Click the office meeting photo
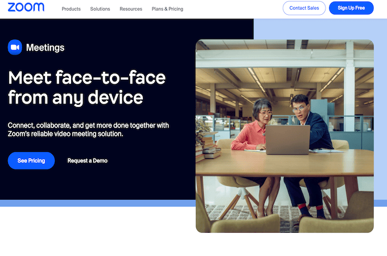 point(285,136)
